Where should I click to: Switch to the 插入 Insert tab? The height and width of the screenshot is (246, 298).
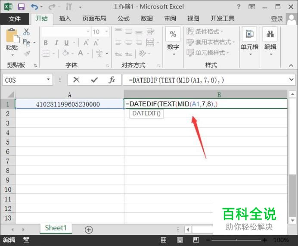tap(65, 19)
